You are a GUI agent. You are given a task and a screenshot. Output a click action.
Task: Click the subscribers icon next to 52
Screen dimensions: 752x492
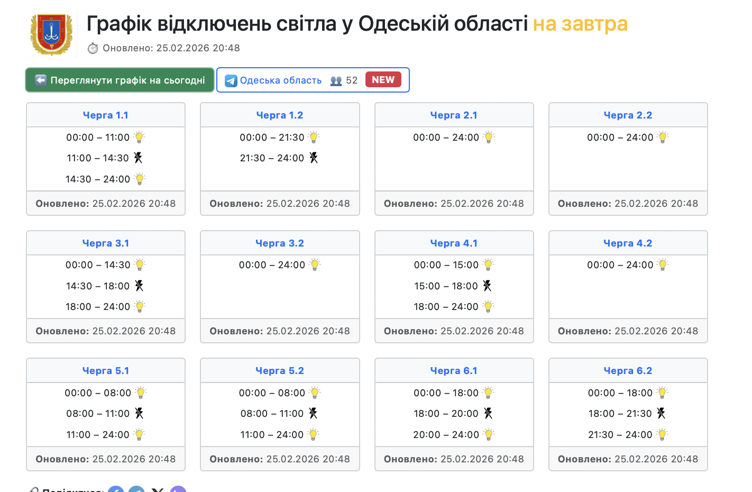click(336, 80)
